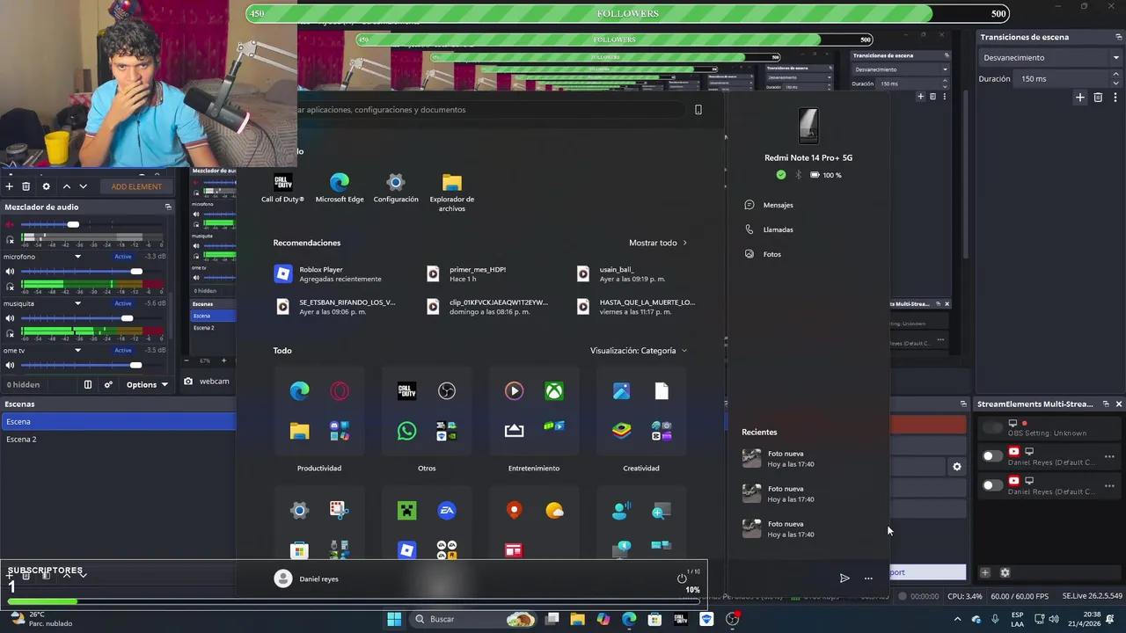Screen dimensions: 1126x633
Task: Enable first Daniel Reyes YouTube stream toggle
Action: [992, 456]
